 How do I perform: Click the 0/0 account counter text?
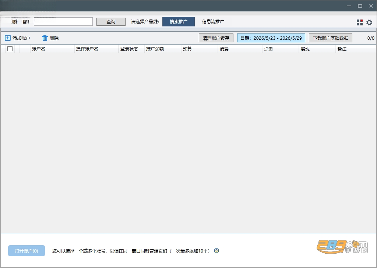(x=371, y=38)
